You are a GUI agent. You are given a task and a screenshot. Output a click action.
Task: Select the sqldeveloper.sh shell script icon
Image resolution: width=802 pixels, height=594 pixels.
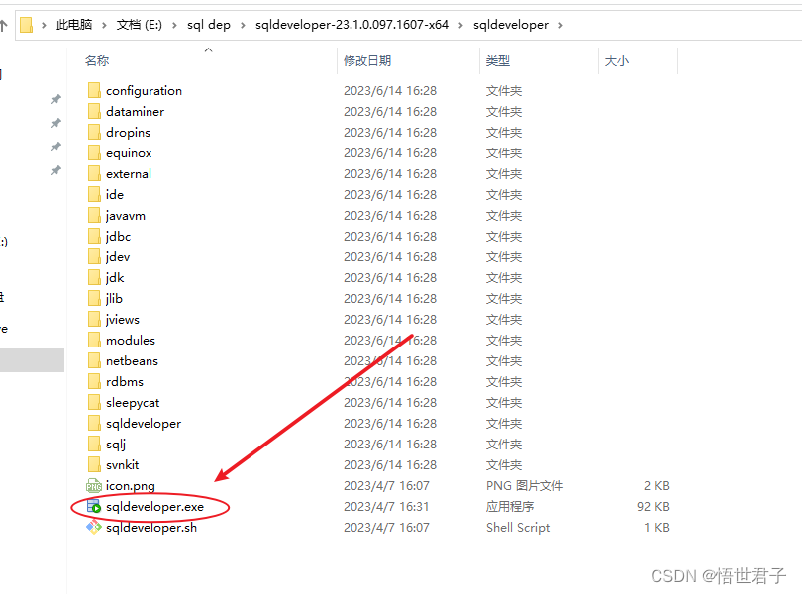(94, 527)
